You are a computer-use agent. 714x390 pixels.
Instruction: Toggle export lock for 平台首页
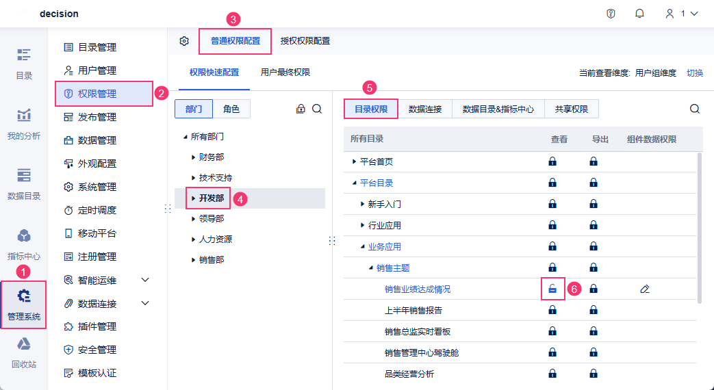[x=594, y=161]
